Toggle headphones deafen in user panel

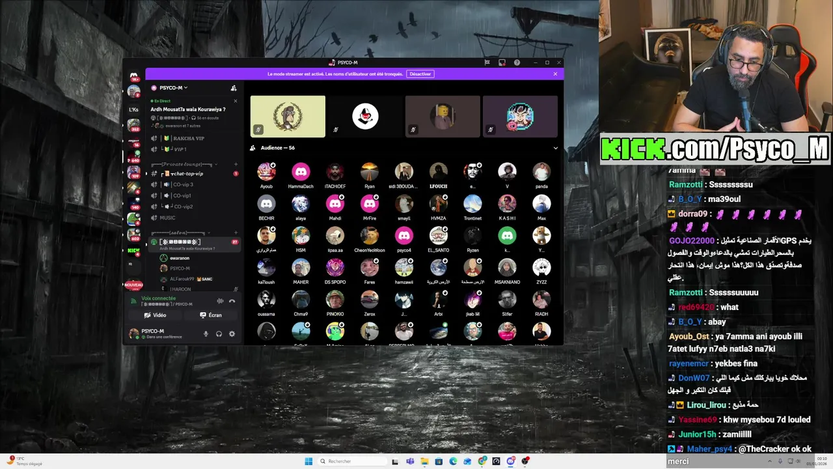pyautogui.click(x=219, y=334)
